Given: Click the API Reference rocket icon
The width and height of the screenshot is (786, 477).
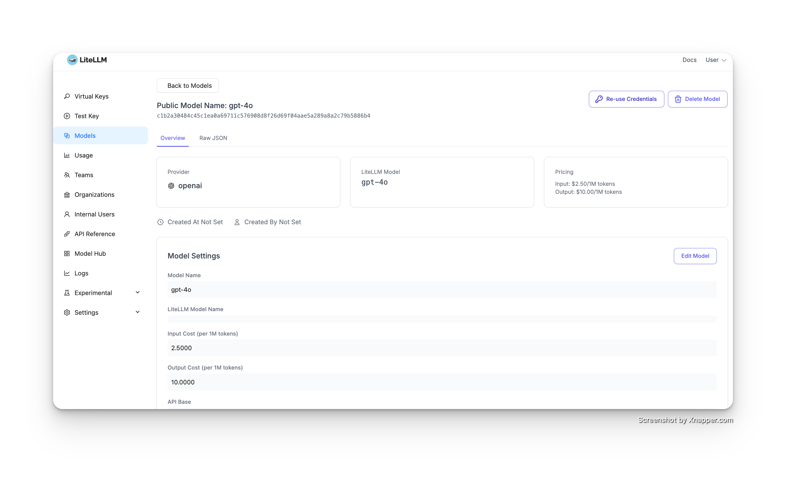Looking at the screenshot, I should point(67,234).
